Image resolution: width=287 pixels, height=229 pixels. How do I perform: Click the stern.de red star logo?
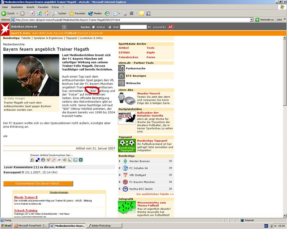(5, 29)
